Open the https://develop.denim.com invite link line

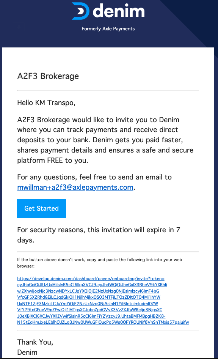(x=91, y=279)
